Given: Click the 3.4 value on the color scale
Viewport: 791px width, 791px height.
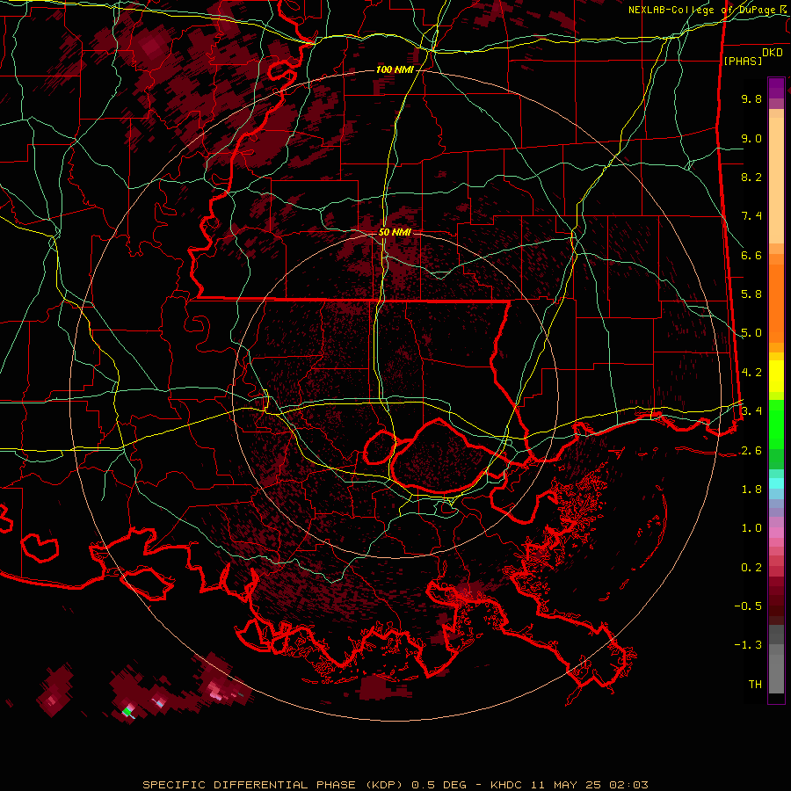Looking at the screenshot, I should coord(751,411).
